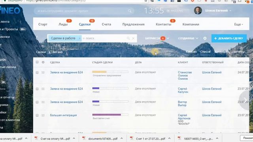Expand options for 'documents187409' download
This screenshot has width=253, height=142.
pos(122,138)
